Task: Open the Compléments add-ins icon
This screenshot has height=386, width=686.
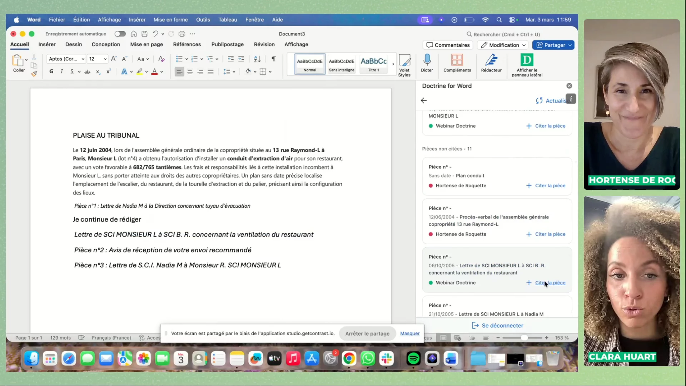Action: point(457,60)
